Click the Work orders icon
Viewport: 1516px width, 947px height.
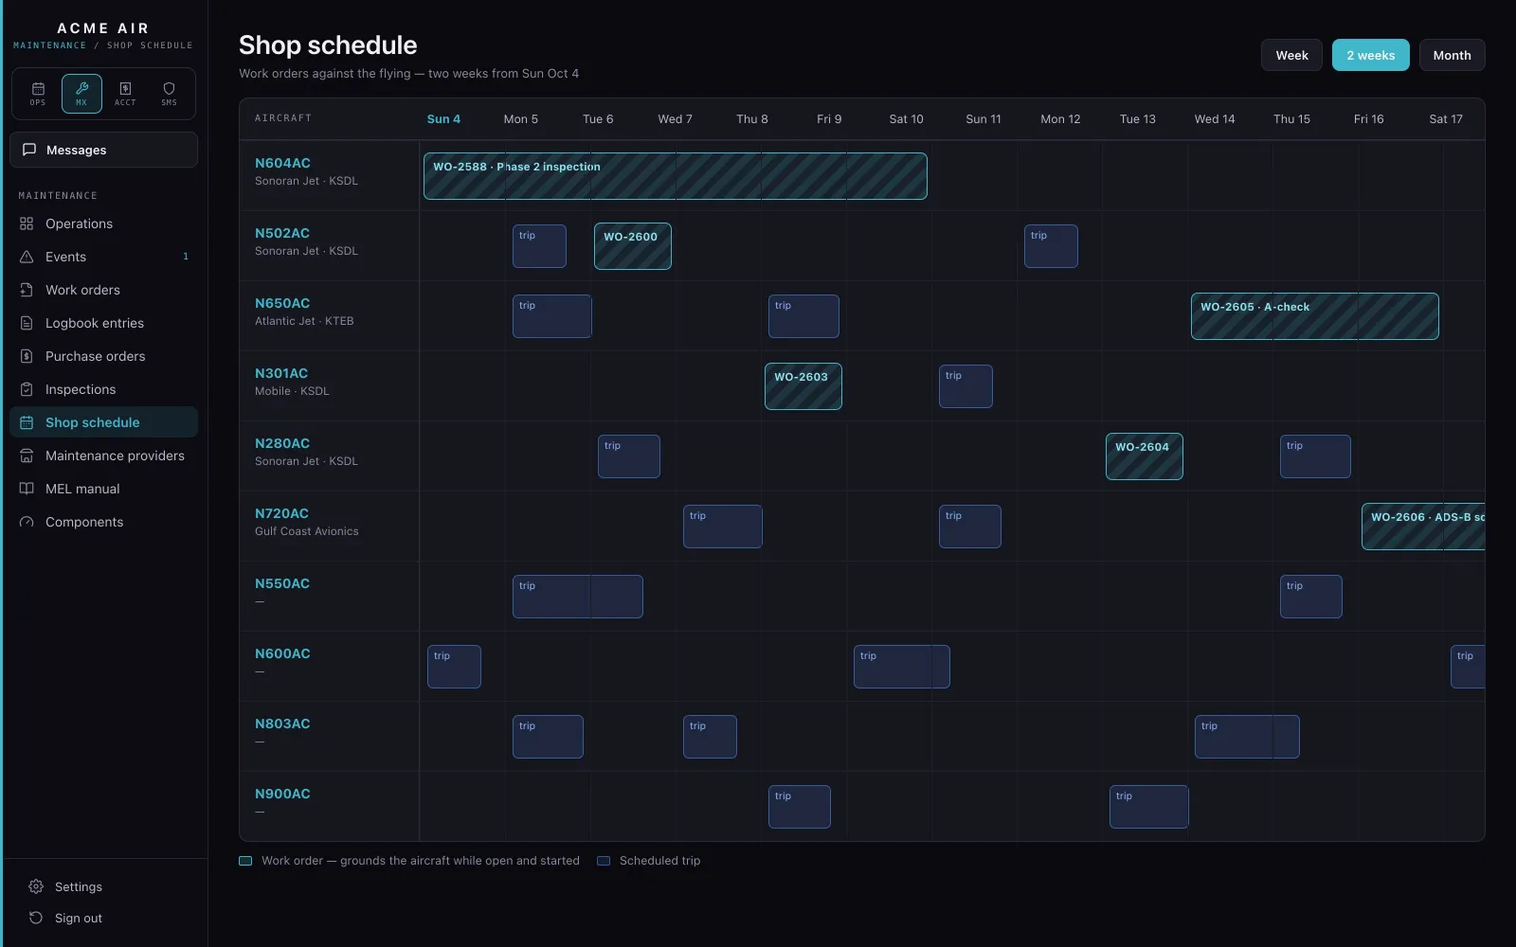(x=27, y=290)
